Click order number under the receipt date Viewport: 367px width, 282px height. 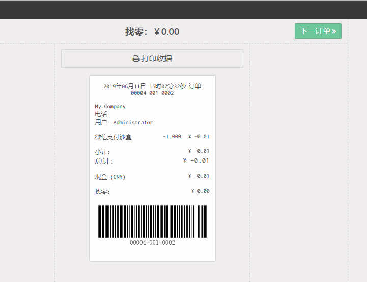tap(152, 93)
